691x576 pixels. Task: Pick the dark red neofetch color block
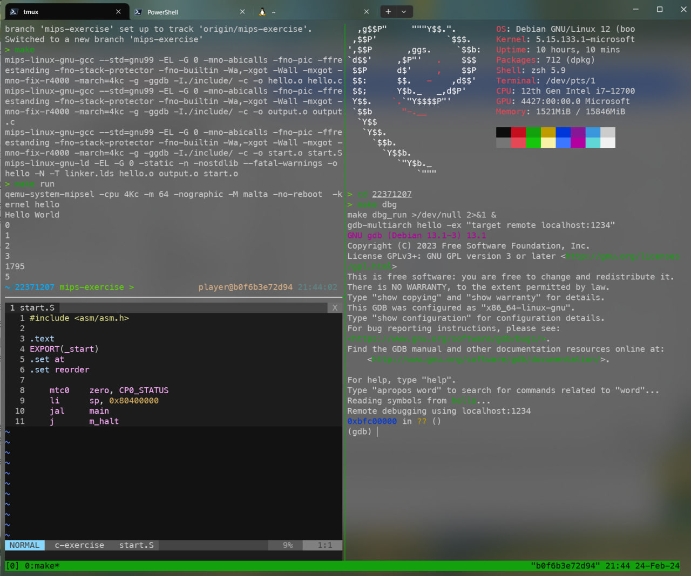518,132
